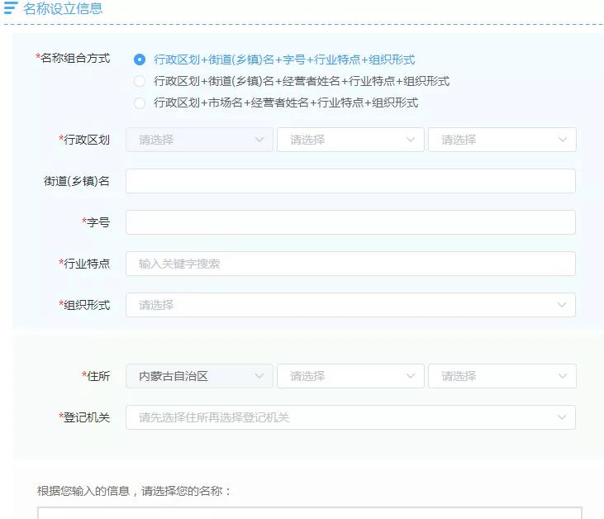Open first 行政区划 dropdown
This screenshot has width=604, height=519.
click(199, 140)
